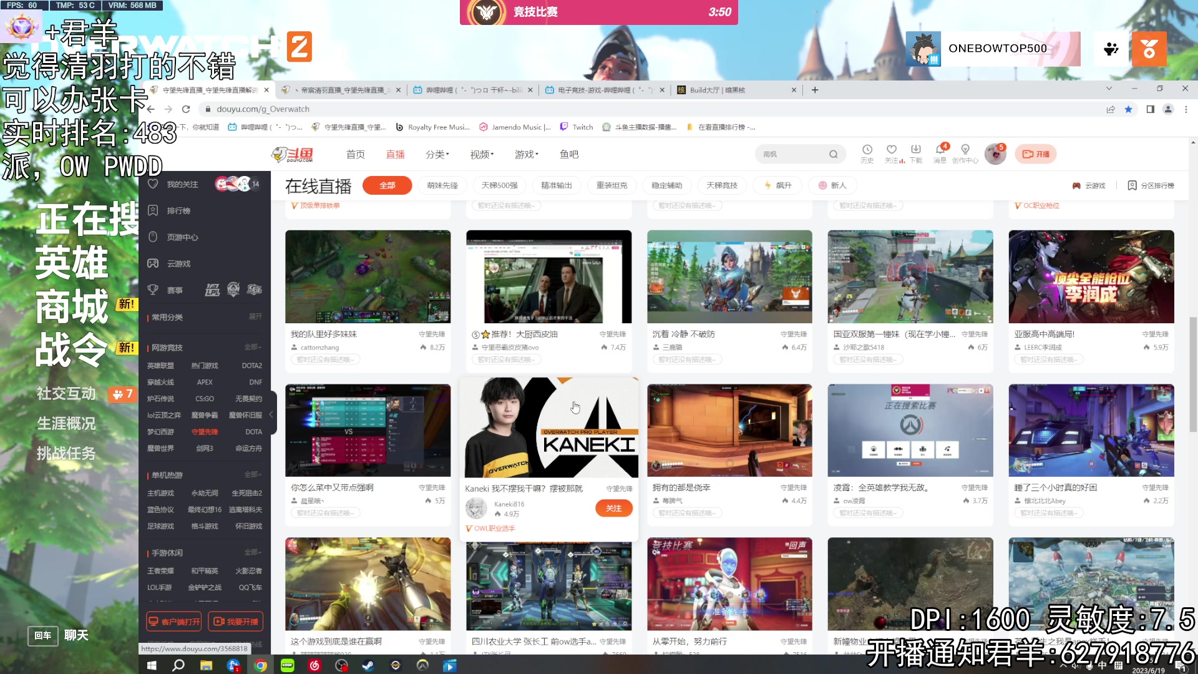Select the 新人 filter pill

(832, 185)
